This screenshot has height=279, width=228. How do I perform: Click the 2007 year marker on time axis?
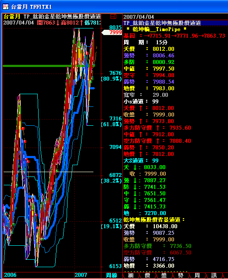(81, 275)
